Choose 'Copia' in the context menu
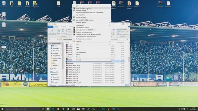Viewport: 198px width, 111px height. tap(77, 49)
